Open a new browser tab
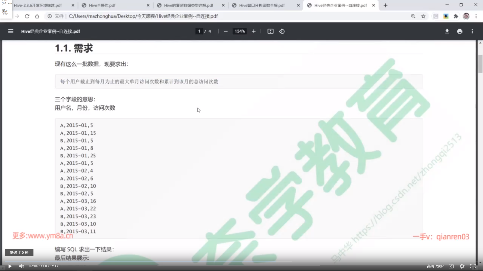483x271 pixels. coord(385,5)
